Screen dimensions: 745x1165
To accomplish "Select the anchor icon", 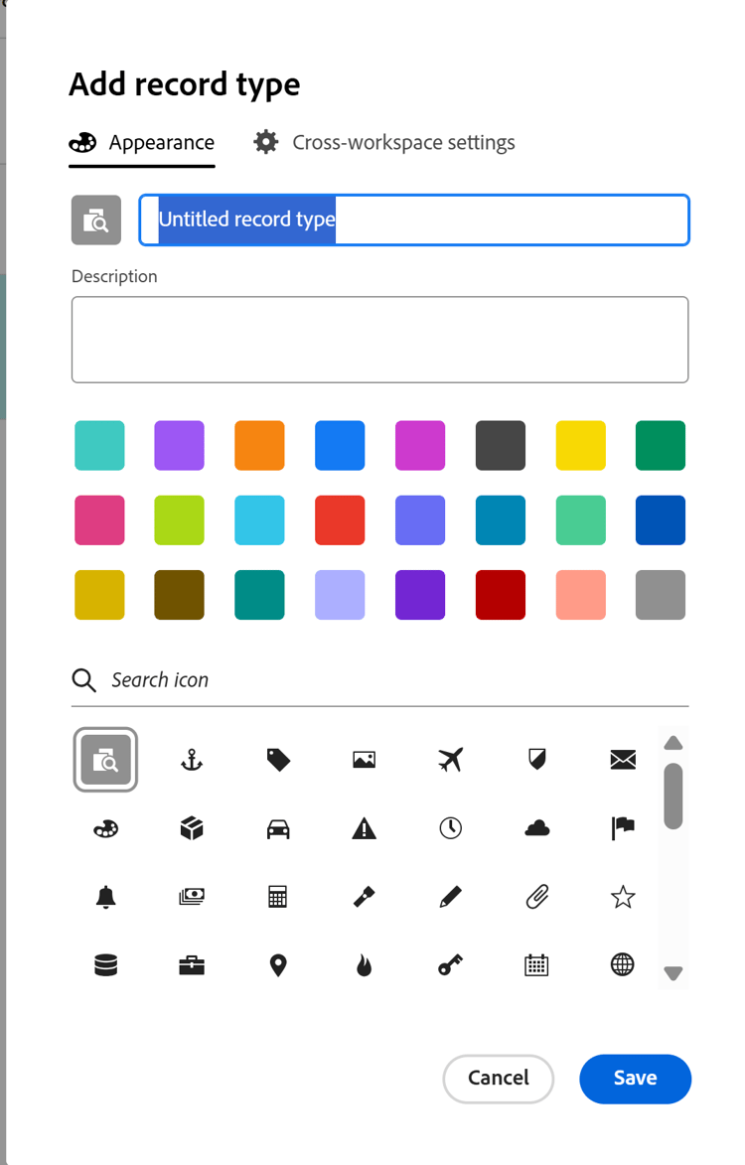I will 192,759.
